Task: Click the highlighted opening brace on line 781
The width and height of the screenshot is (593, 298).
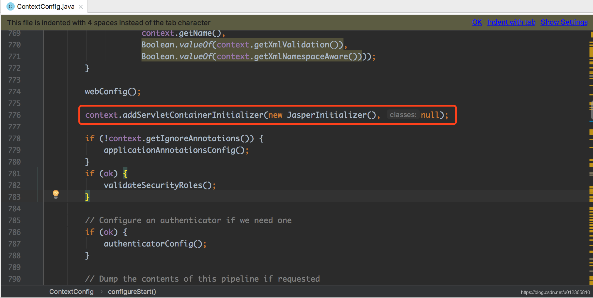Action: pyautogui.click(x=125, y=174)
